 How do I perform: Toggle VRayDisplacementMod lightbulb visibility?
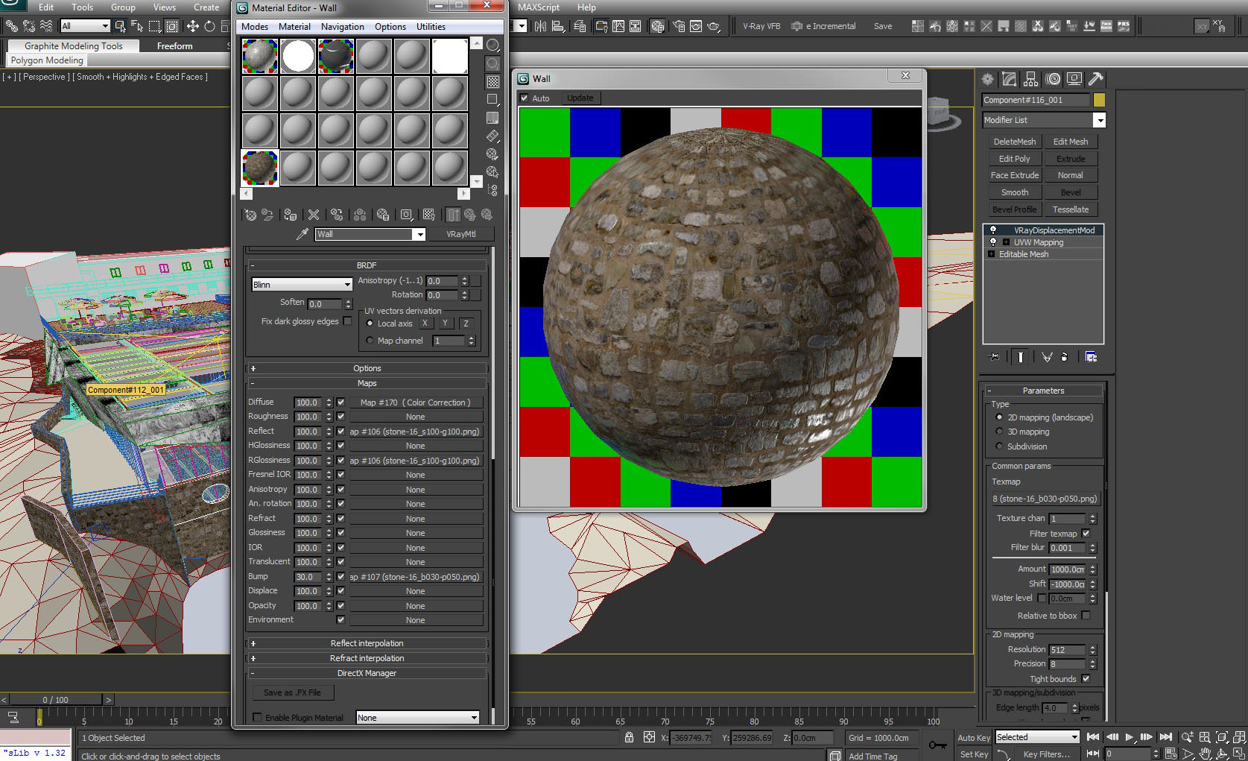(992, 230)
